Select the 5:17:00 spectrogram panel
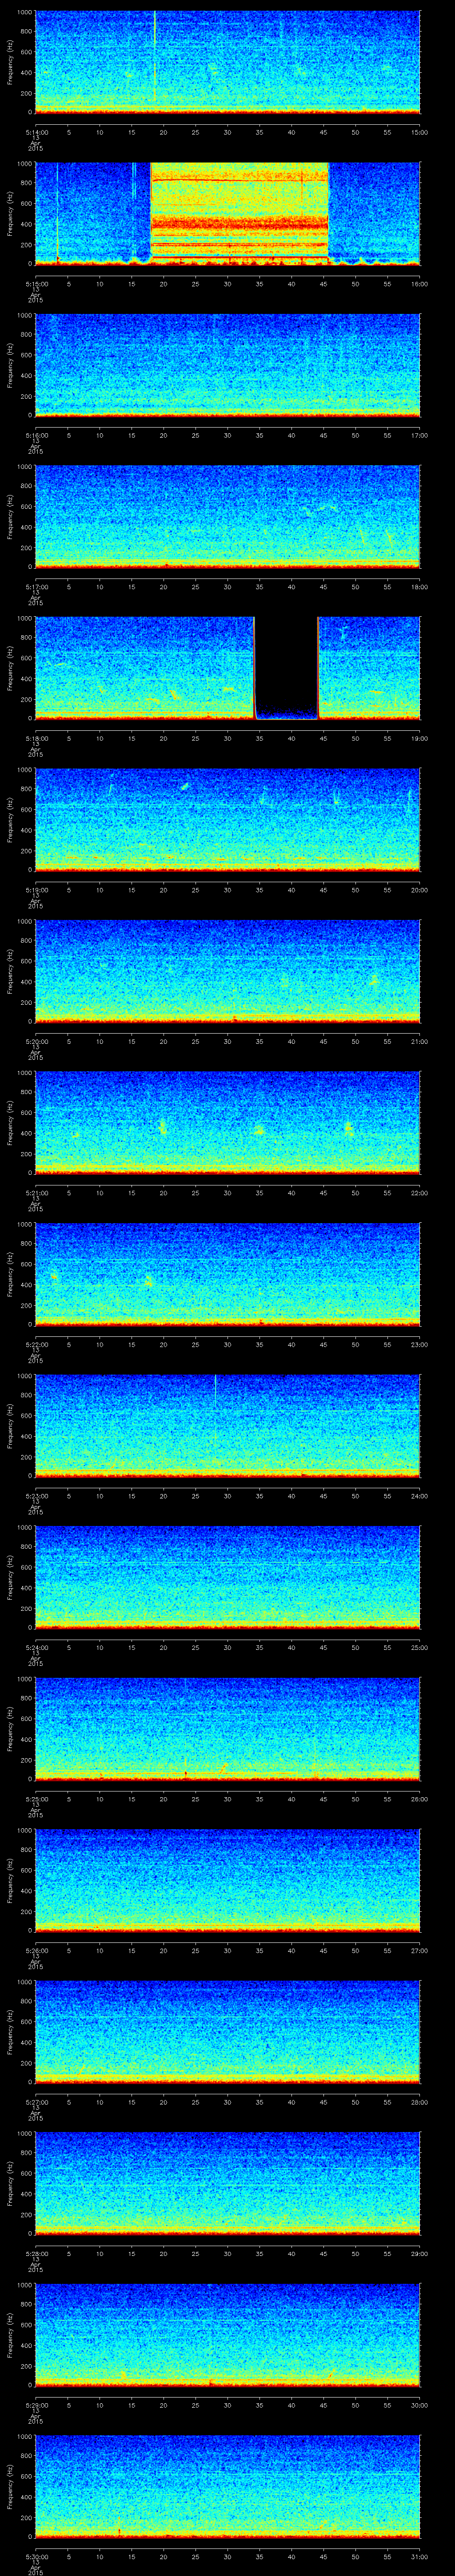 (227, 517)
